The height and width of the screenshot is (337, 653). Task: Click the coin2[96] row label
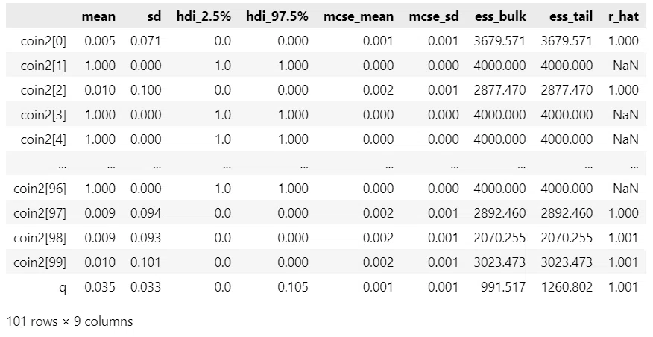point(40,189)
